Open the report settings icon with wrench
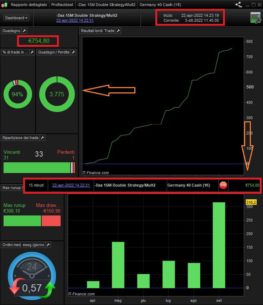The height and width of the screenshot is (305, 263). tap(256, 18)
